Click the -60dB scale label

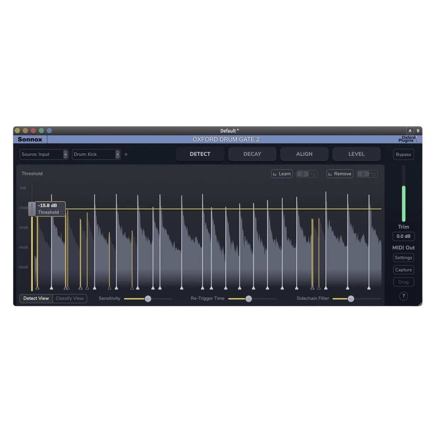[23, 267]
